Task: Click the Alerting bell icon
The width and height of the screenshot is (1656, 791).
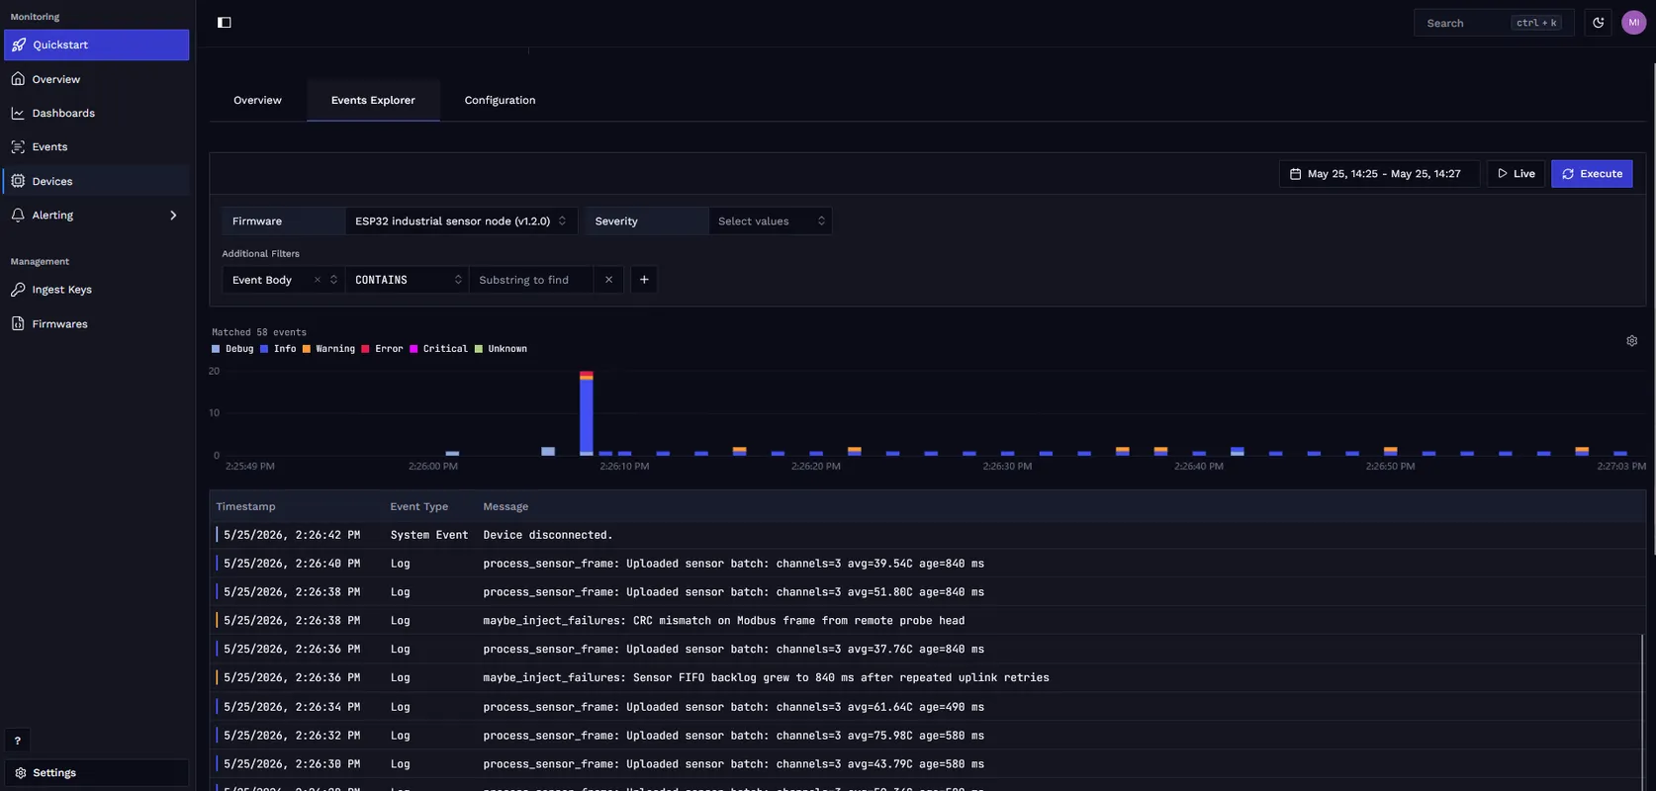Action: pyautogui.click(x=18, y=215)
